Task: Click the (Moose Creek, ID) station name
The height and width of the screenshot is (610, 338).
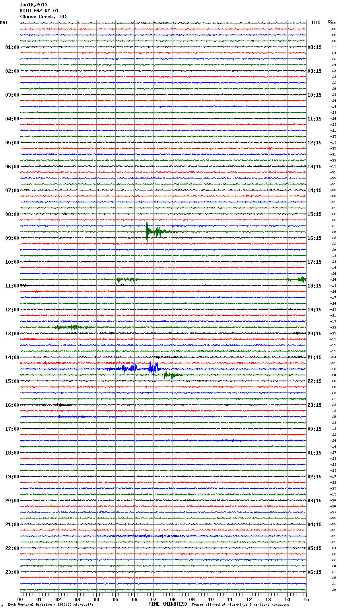Action: [x=43, y=17]
